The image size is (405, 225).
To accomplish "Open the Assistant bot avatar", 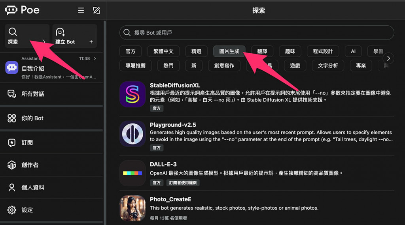I will (x=11, y=67).
